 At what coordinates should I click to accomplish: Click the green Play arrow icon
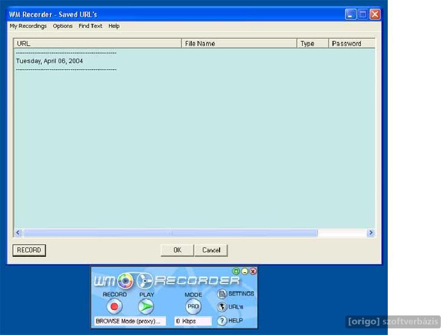(x=146, y=307)
